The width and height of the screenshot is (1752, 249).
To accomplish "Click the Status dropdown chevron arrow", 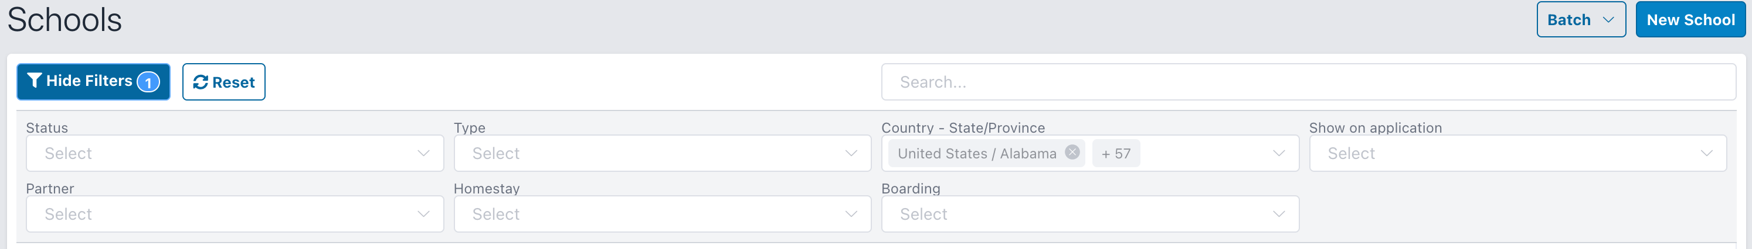I will [423, 153].
